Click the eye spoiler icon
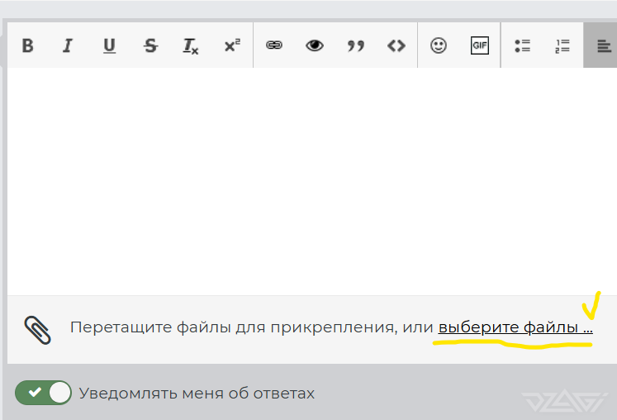Screen dimensions: 617x420 315,45
